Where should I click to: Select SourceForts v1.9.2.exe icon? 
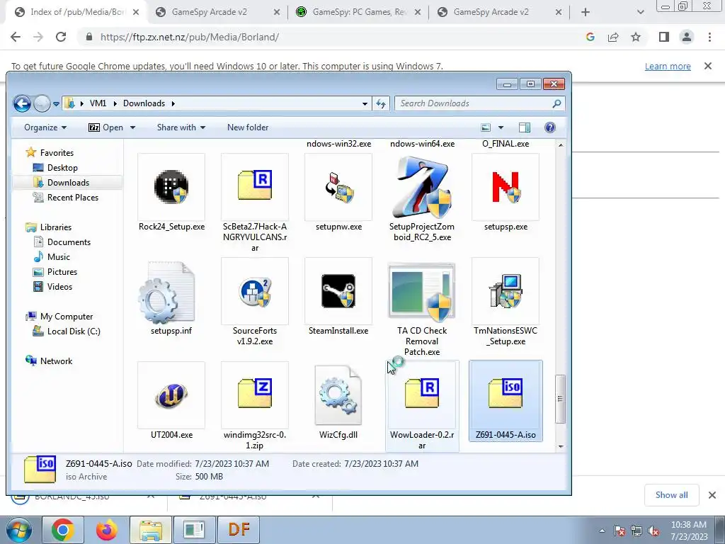255,291
